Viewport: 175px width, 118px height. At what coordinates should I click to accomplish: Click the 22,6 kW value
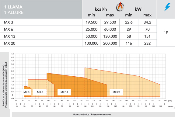129,22
